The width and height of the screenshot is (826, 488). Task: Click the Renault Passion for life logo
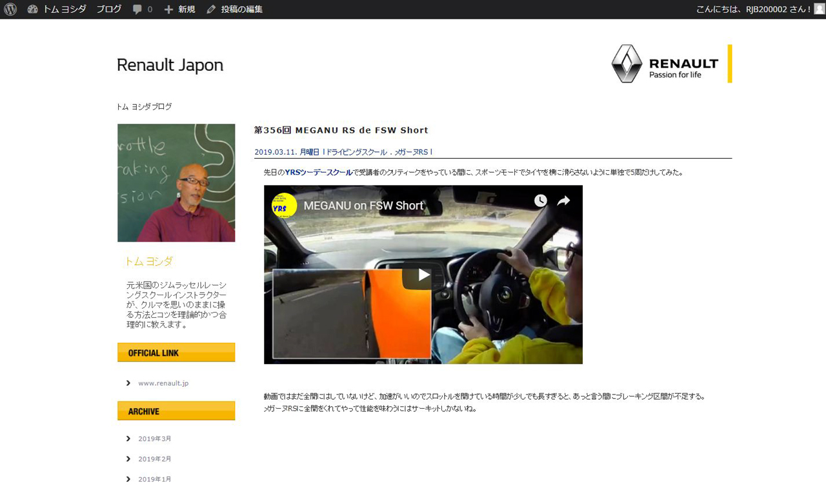tap(671, 64)
